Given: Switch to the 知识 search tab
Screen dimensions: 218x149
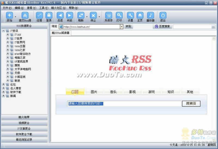Looking at the screenshot, I should pyautogui.click(x=171, y=92).
